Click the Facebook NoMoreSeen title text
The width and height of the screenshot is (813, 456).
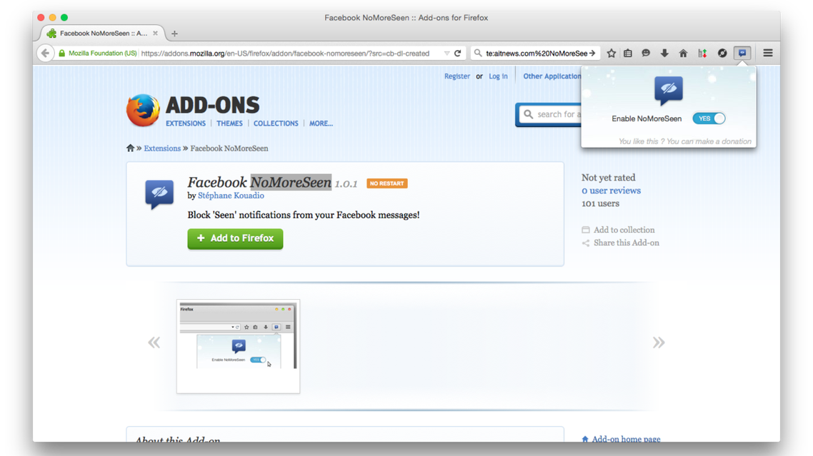coord(259,183)
